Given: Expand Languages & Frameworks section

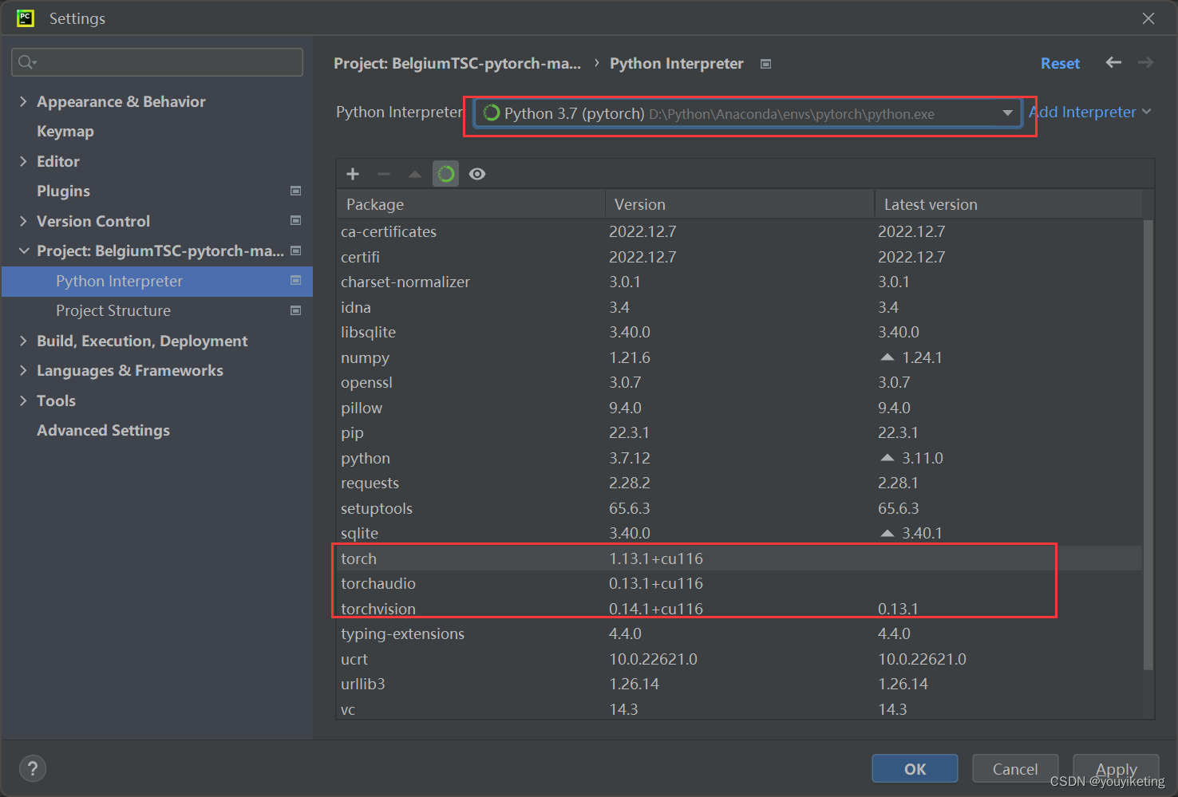Looking at the screenshot, I should [23, 370].
